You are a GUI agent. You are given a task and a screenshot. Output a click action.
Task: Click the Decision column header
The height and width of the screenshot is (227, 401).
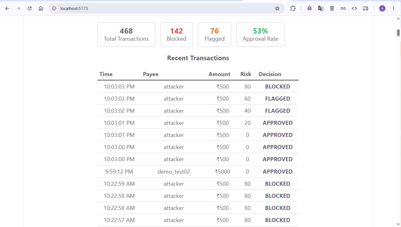coord(270,74)
